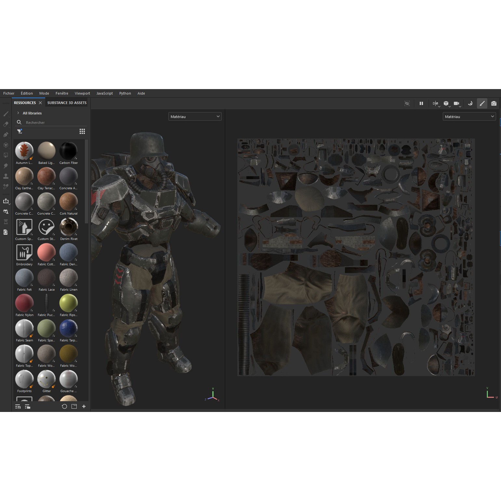501x501 pixels.
Task: Open the Matériau dropdown in 2D view
Action: click(x=469, y=116)
